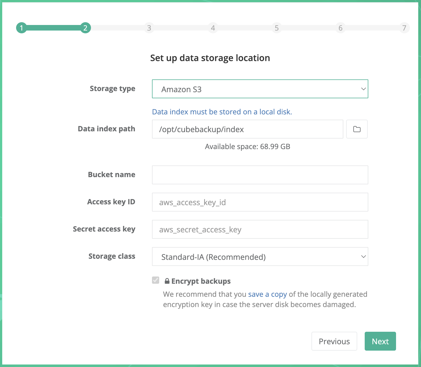Click the Next button
Screen dimensions: 421x367
[x=380, y=341]
